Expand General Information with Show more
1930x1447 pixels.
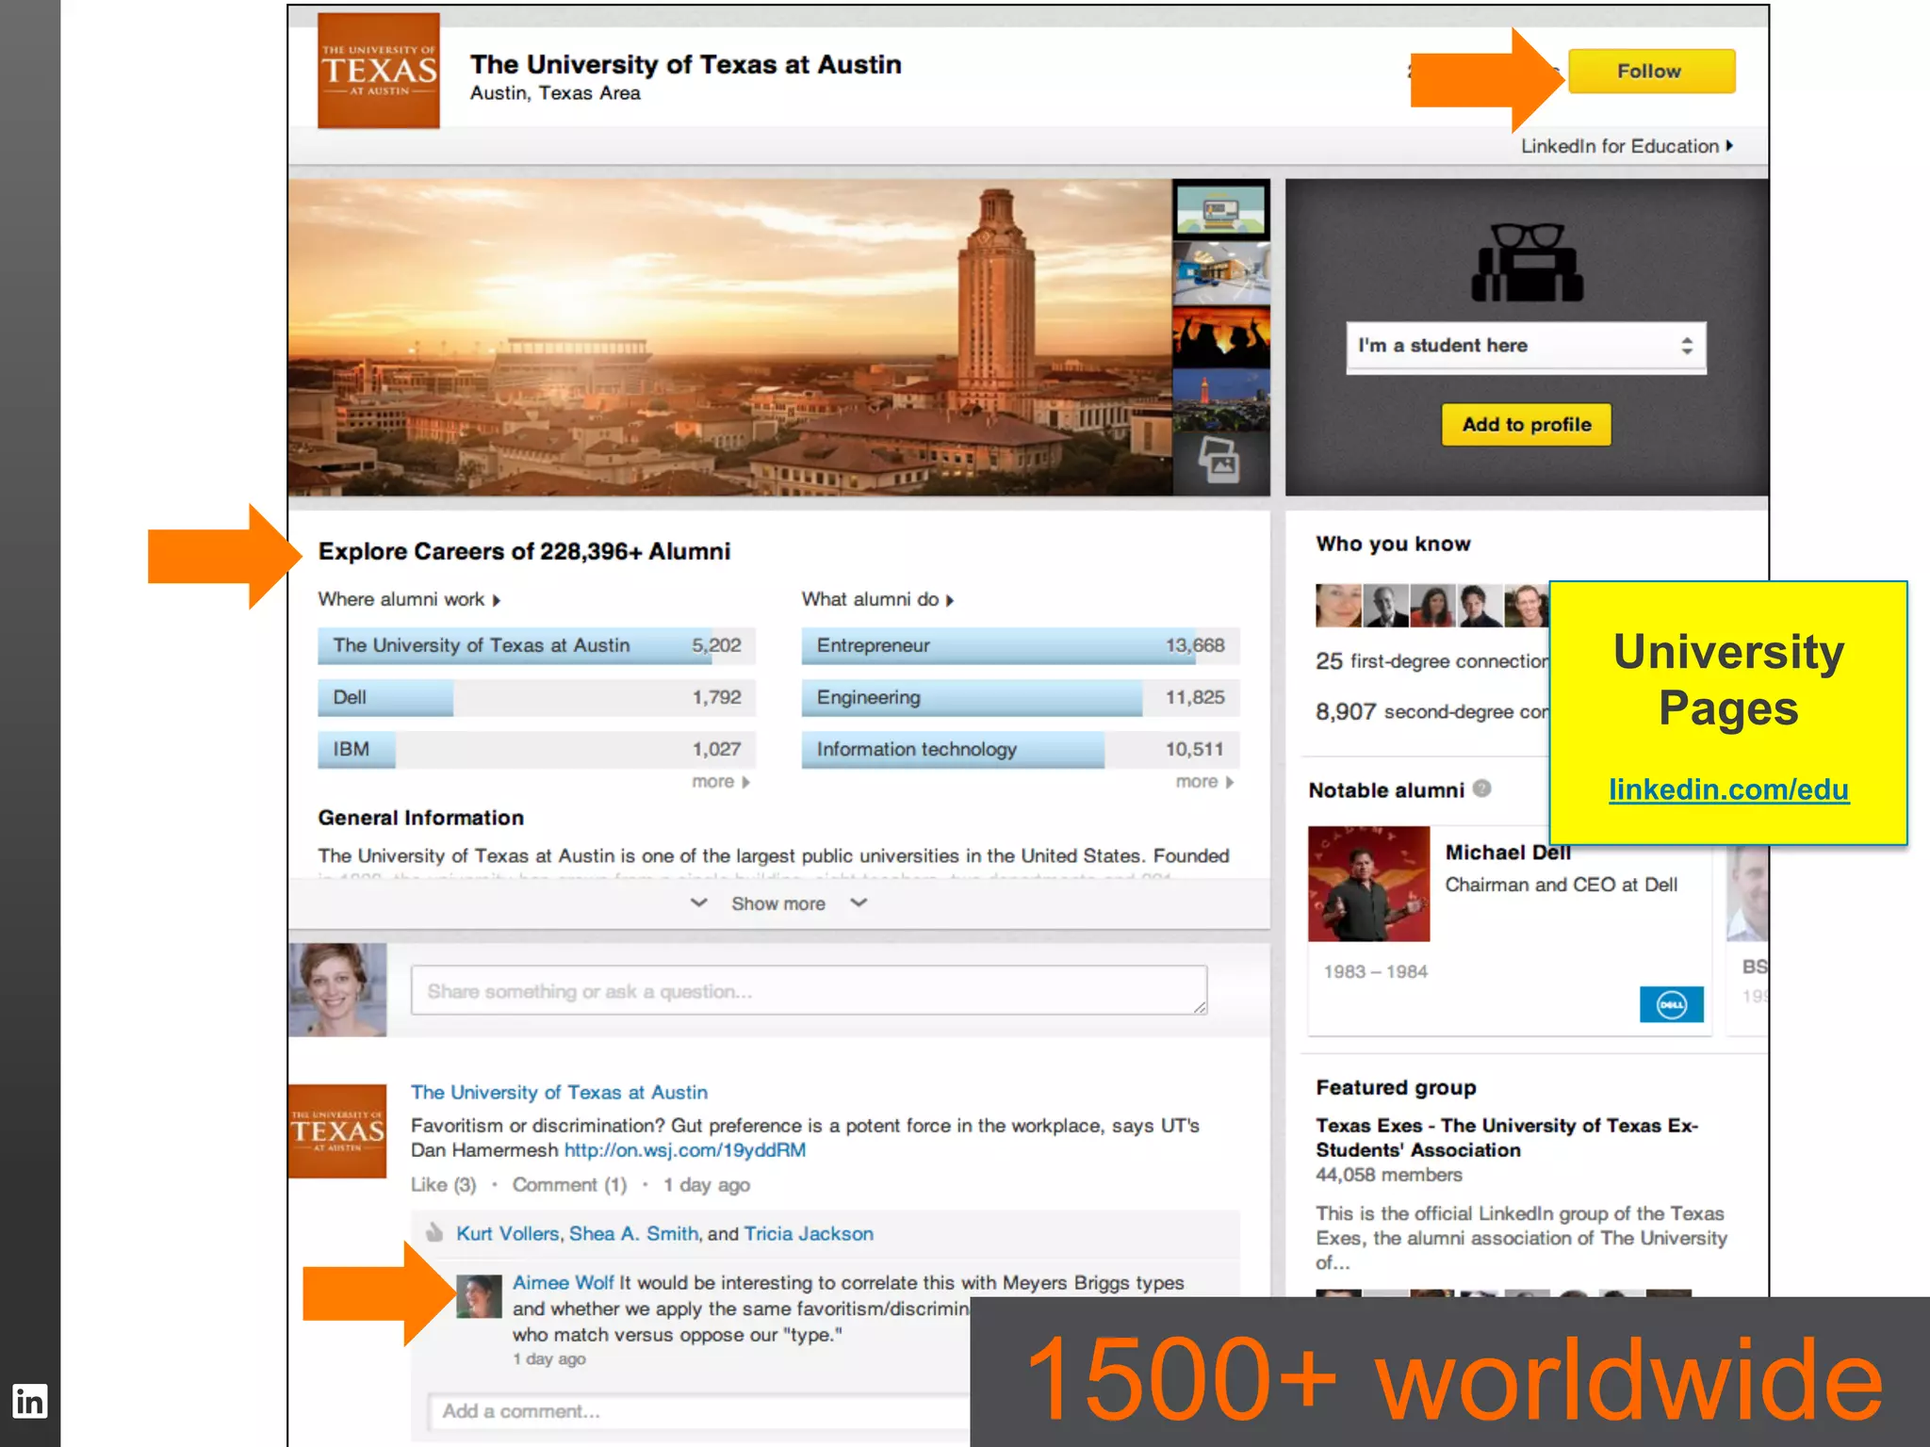pos(778,903)
